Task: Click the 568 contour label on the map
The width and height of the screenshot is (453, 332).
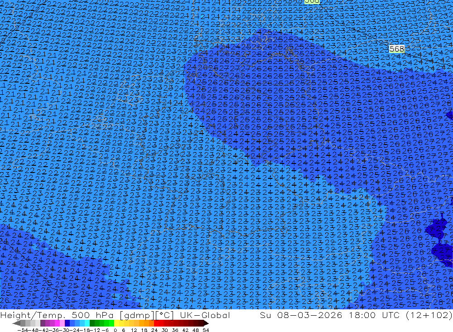Action: pyautogui.click(x=397, y=49)
